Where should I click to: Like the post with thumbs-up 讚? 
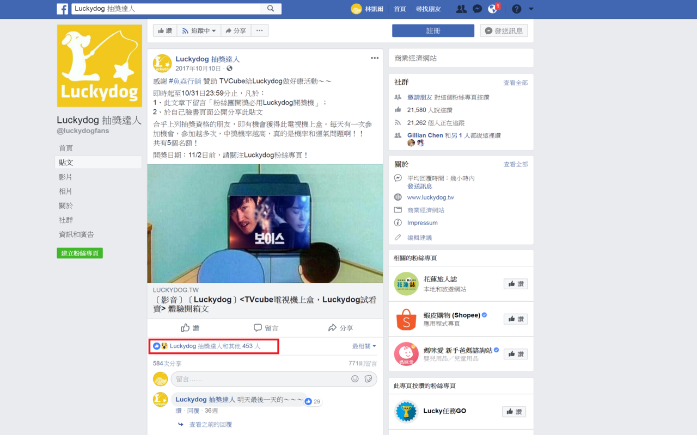(190, 328)
